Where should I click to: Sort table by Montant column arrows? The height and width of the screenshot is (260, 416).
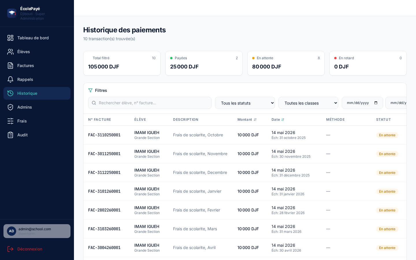(x=255, y=120)
